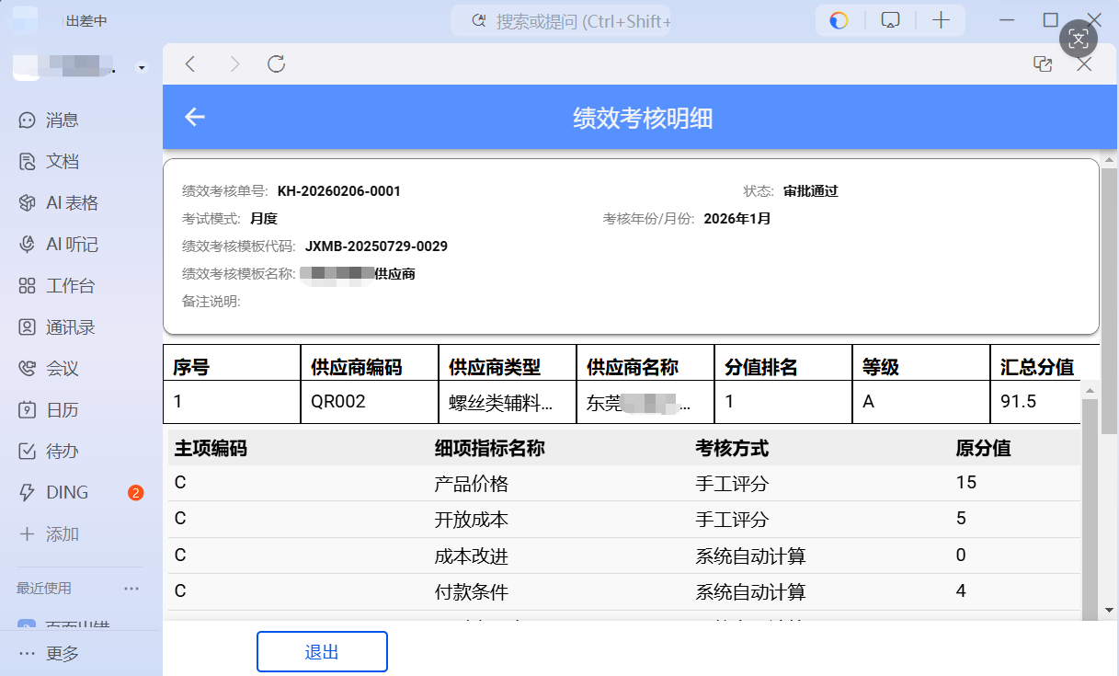Click 考核方式 header
Image resolution: width=1119 pixels, height=676 pixels.
[732, 449]
